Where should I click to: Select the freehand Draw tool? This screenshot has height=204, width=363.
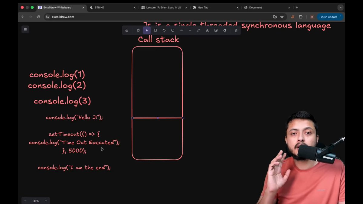198,30
